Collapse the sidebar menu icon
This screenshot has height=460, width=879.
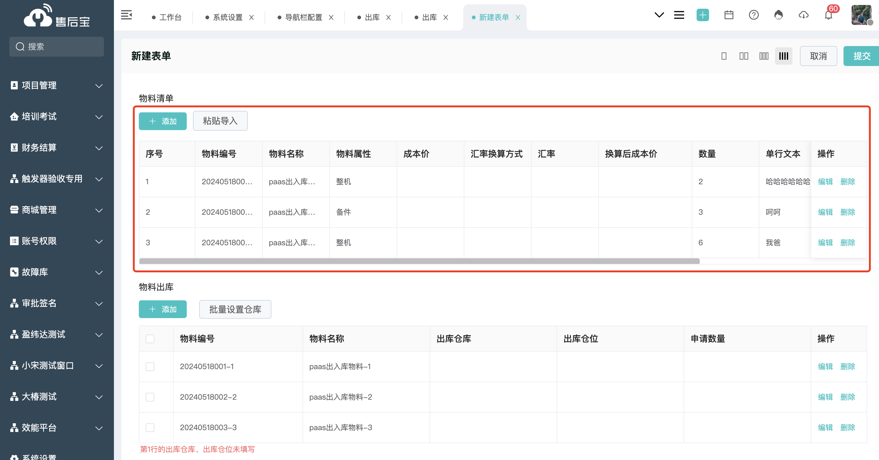tap(126, 15)
